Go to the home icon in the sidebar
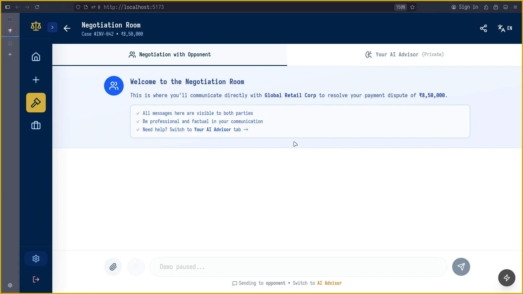 [36, 57]
